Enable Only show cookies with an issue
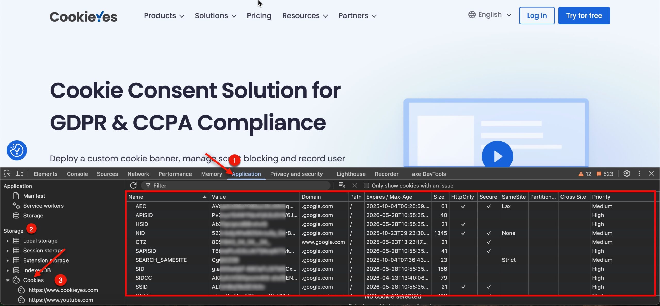This screenshot has width=660, height=306. [x=366, y=186]
